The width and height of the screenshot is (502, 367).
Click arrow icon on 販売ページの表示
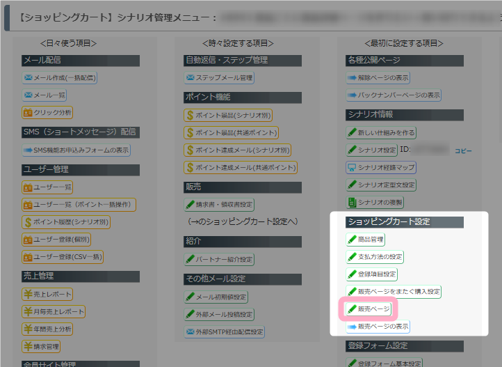tap(352, 327)
